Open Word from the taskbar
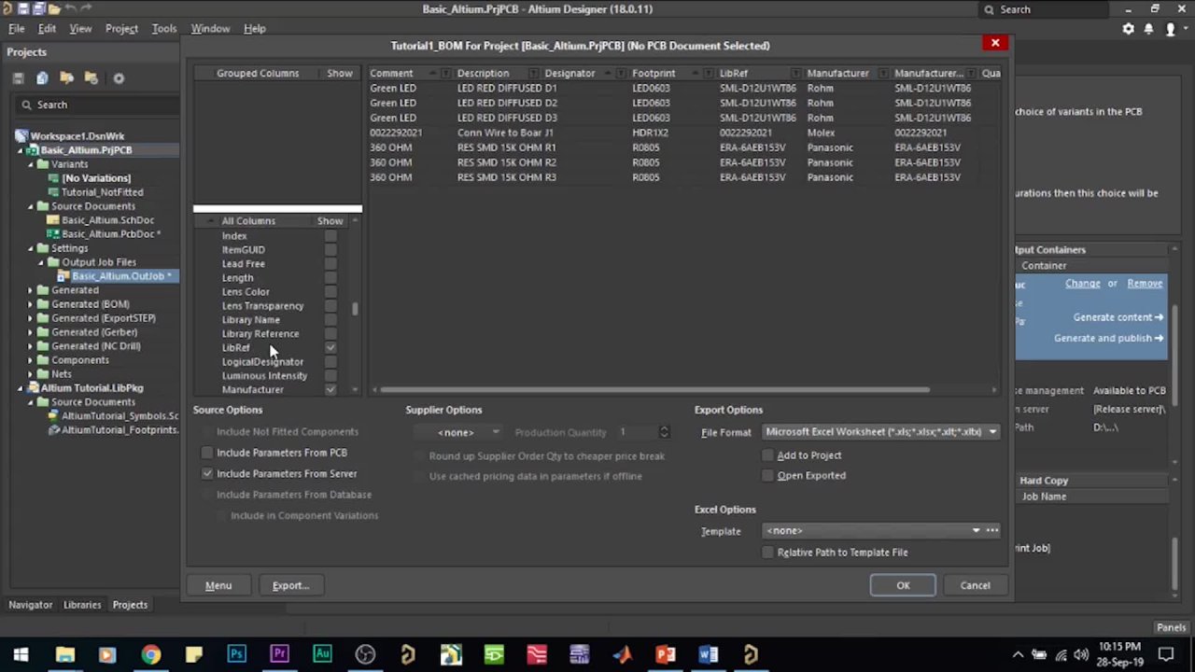Screen dimensions: 1195x672 tap(708, 654)
